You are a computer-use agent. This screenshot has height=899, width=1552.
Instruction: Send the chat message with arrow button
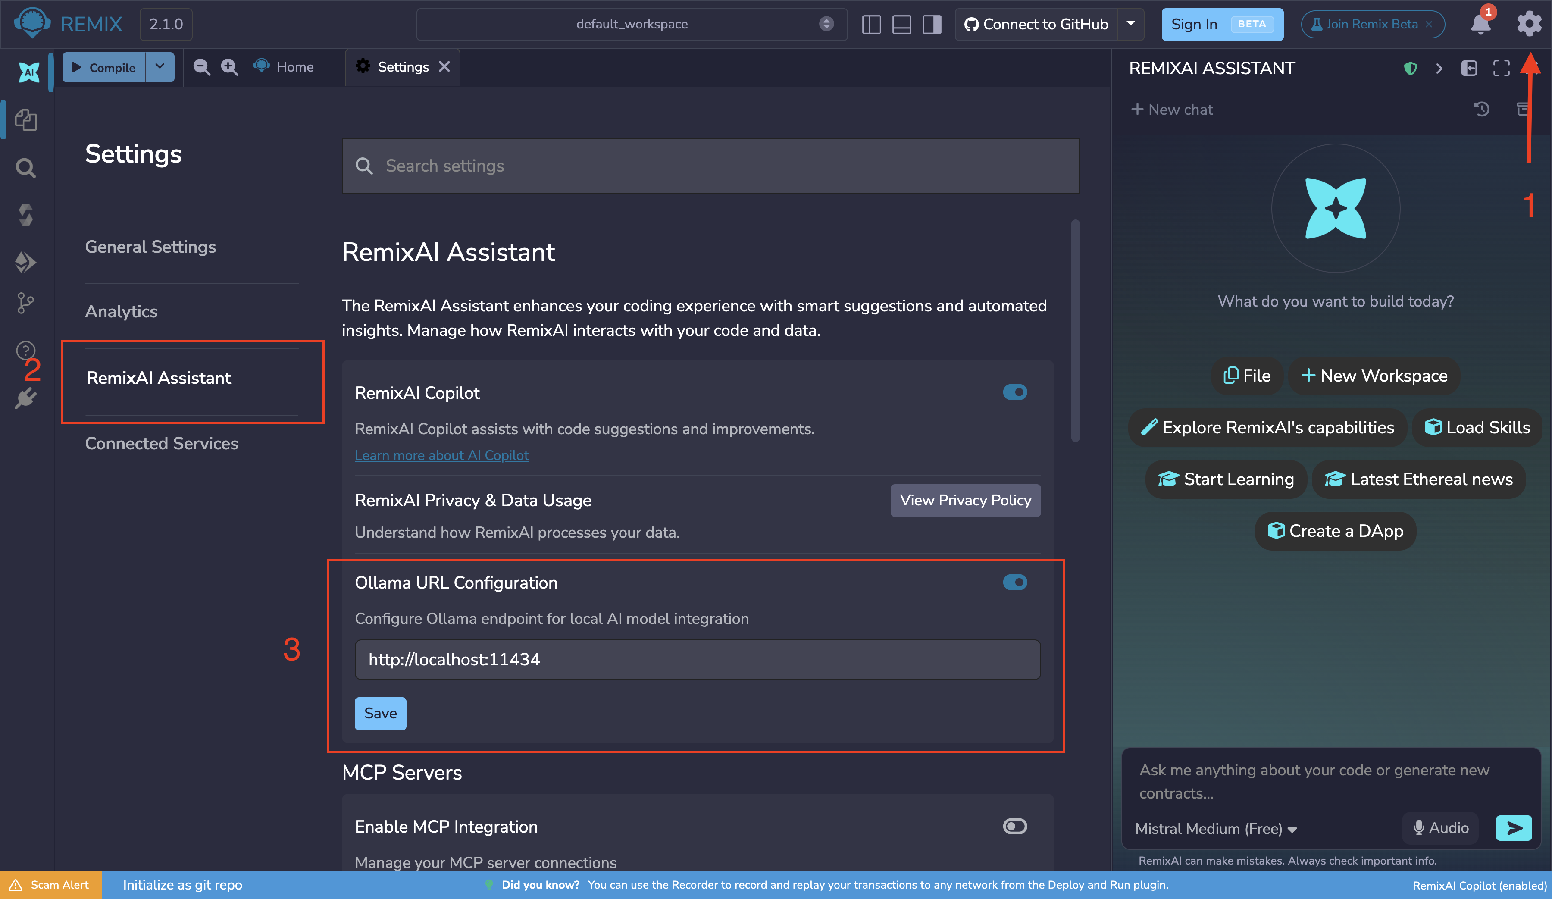[x=1514, y=828]
